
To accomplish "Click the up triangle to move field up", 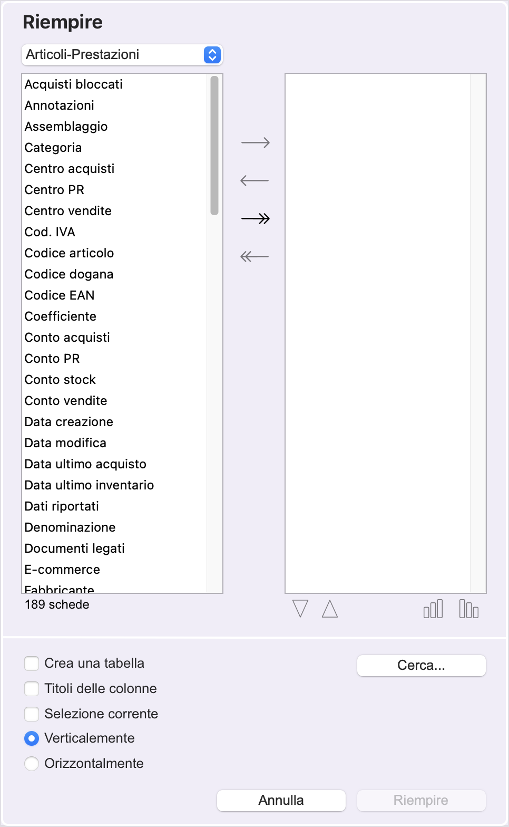I will 330,609.
